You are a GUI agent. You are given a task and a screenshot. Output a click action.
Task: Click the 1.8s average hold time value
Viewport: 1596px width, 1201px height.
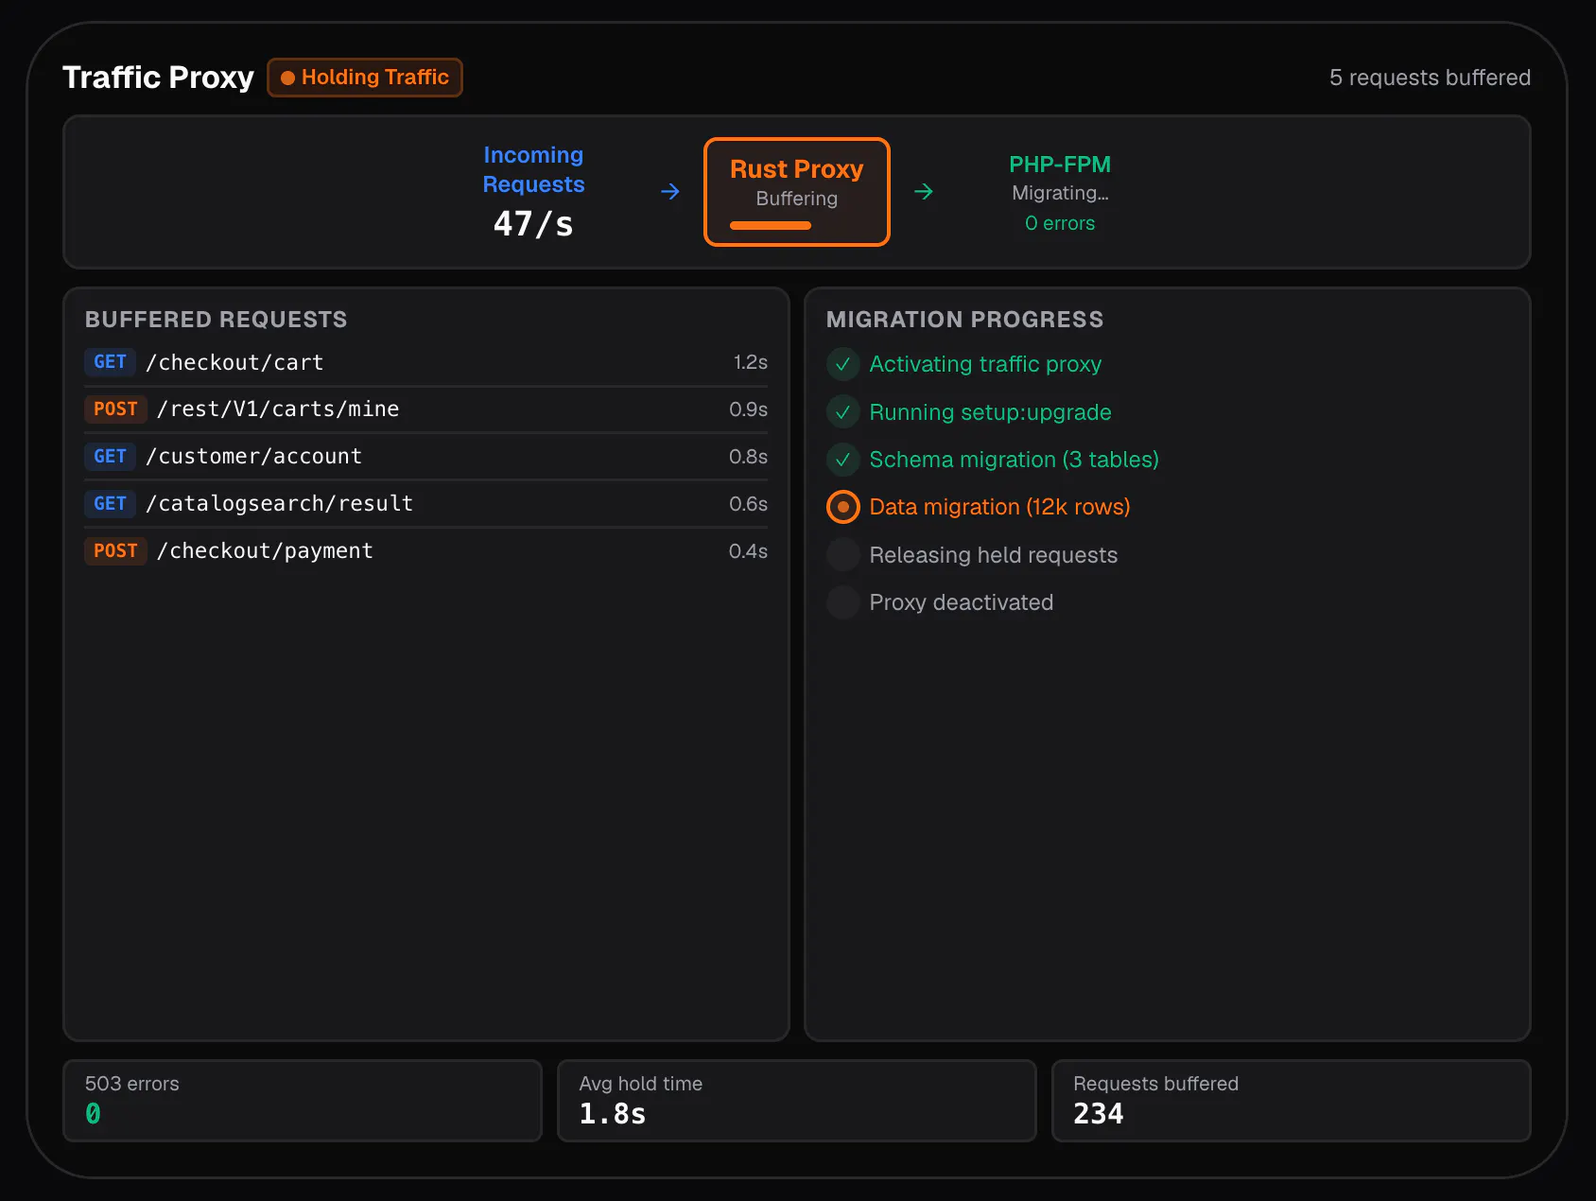click(613, 1114)
